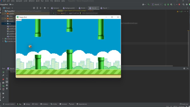Start debugging with the green bug icon
This screenshot has width=190, height=107.
click(x=168, y=5)
